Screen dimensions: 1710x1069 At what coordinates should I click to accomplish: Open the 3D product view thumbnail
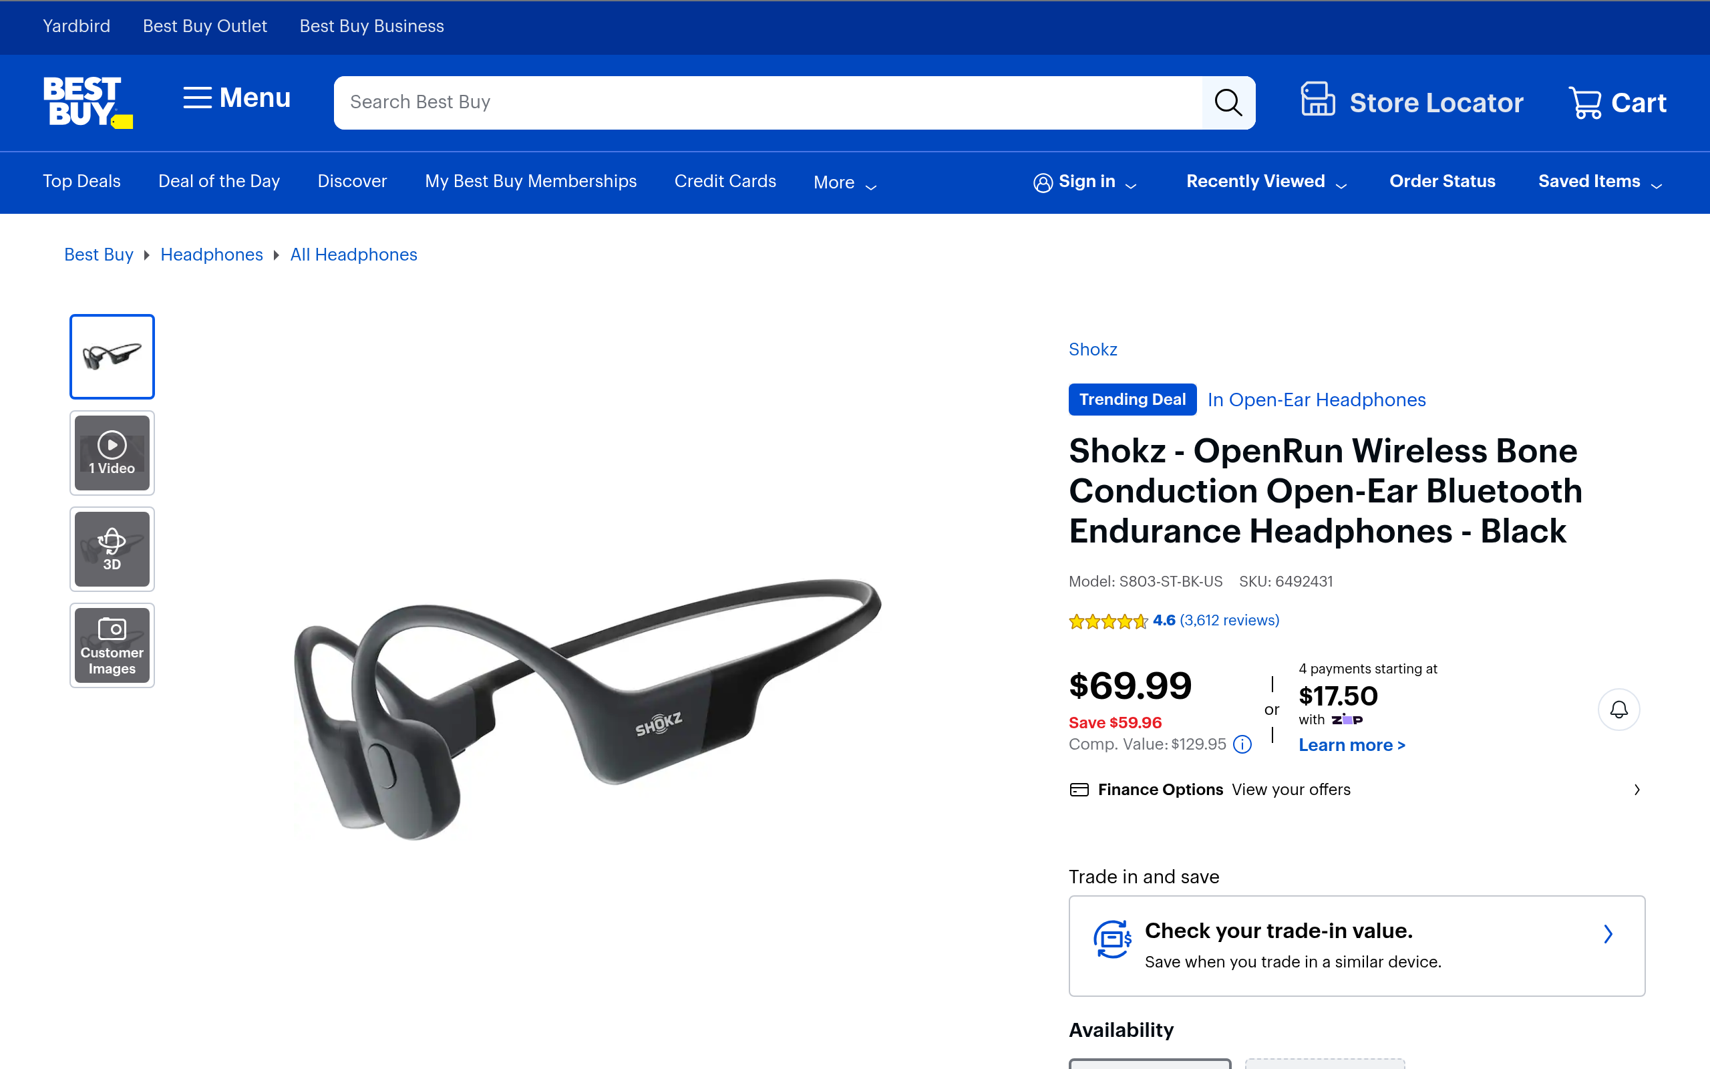pyautogui.click(x=112, y=549)
